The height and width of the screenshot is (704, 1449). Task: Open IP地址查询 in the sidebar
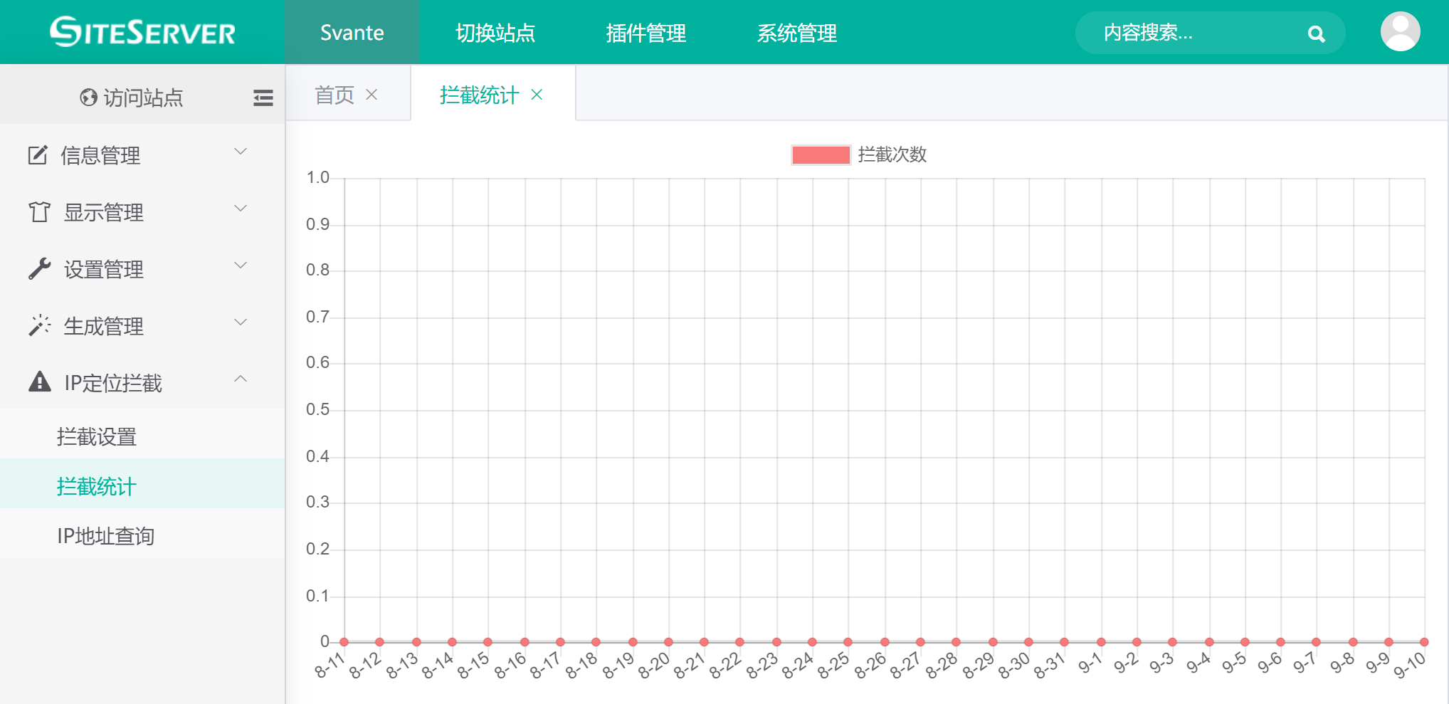coord(106,536)
